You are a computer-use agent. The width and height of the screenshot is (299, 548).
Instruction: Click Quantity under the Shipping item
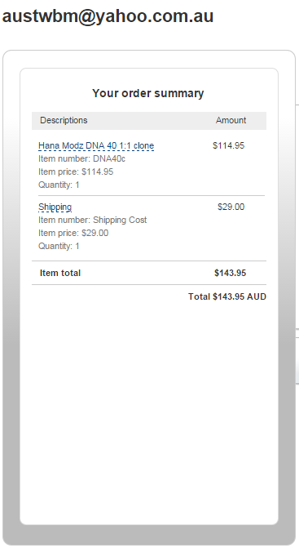pos(59,246)
